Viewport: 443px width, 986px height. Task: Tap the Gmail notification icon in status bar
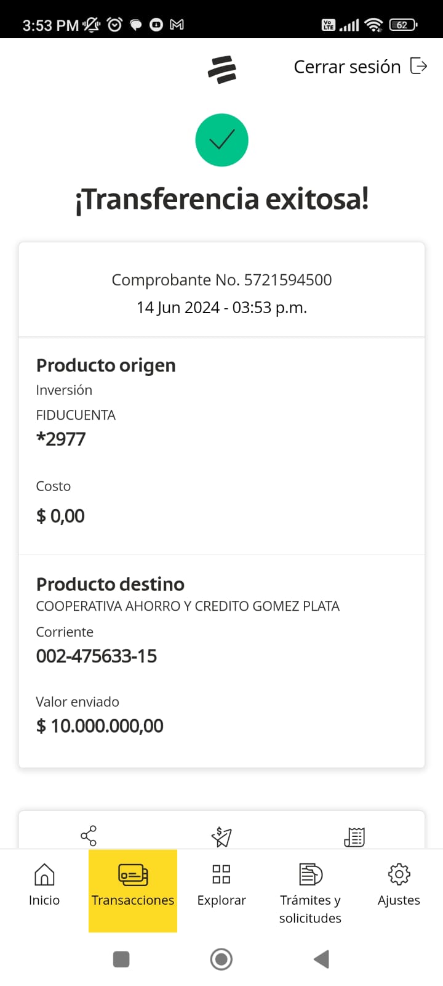[177, 25]
